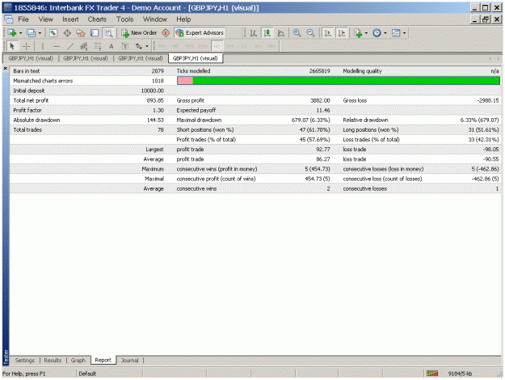Expand the New Chart dropdown arrow
This screenshot has width=505, height=380.
(21, 33)
